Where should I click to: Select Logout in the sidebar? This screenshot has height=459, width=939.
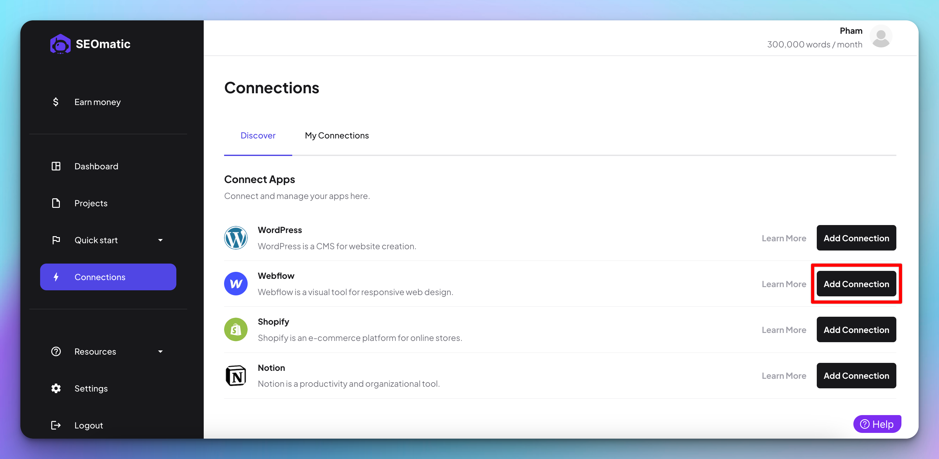[x=88, y=425]
